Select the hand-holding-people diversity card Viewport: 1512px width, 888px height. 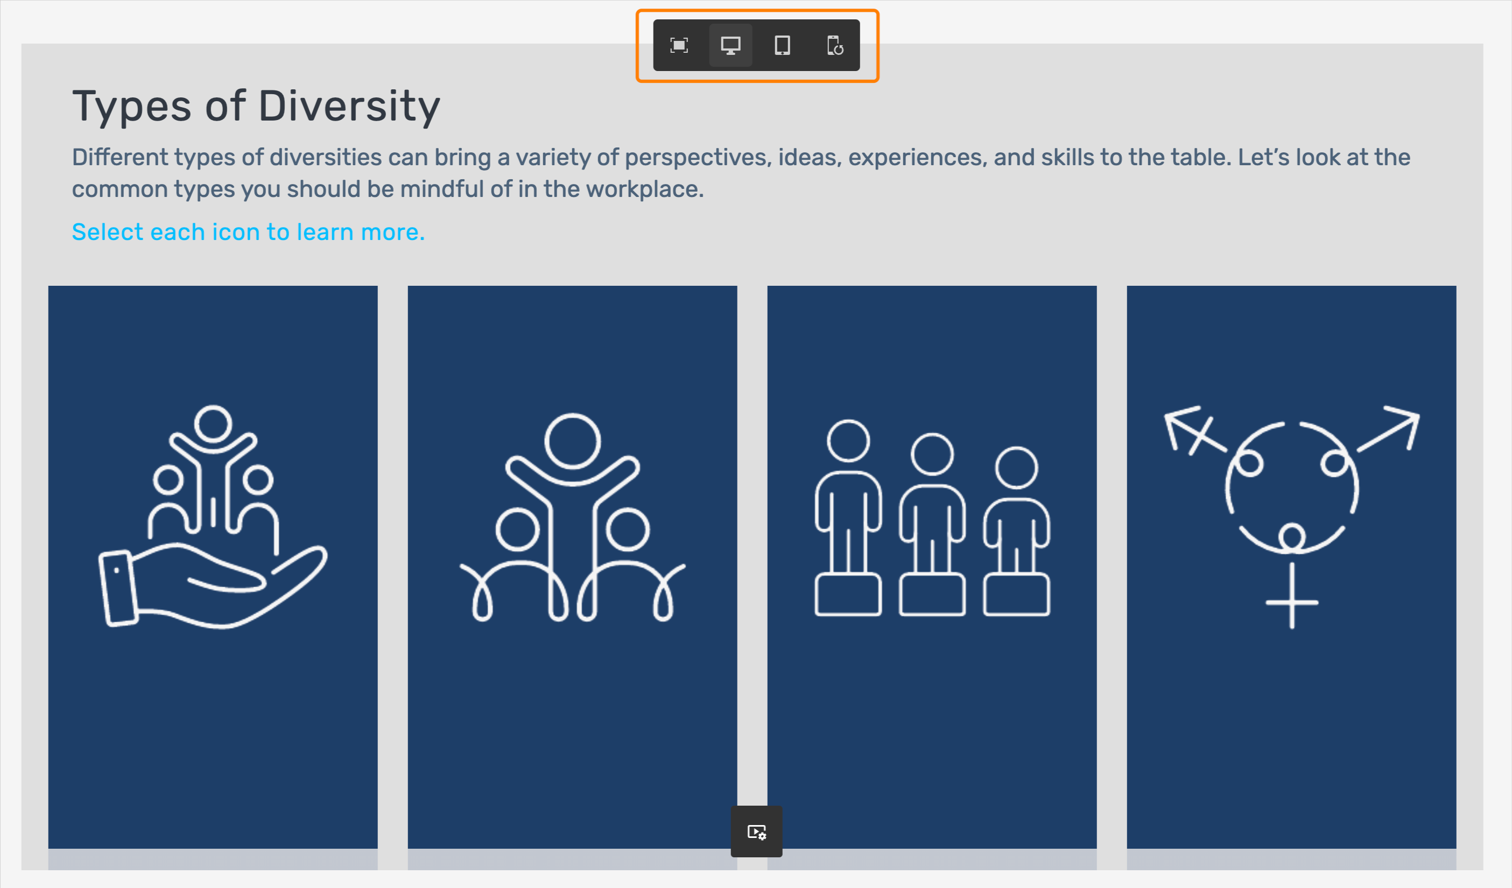point(213,720)
